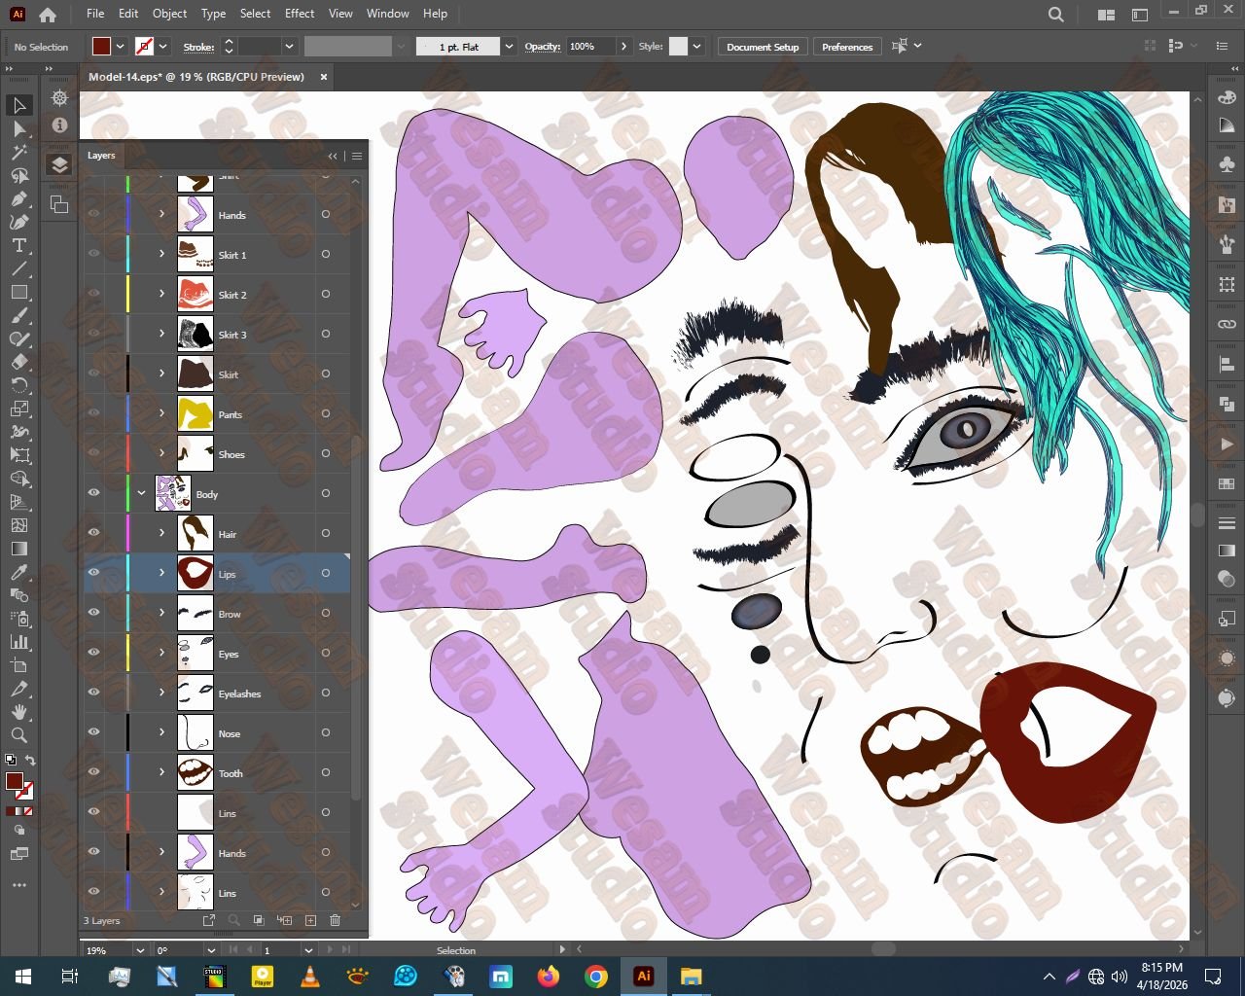Expand the Skirt 1 layer
The image size is (1245, 996).
coord(162,255)
